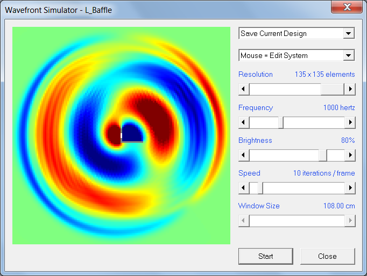367x276 pixels.
Task: Click the left arrow of Resolution slider
Action: point(244,89)
